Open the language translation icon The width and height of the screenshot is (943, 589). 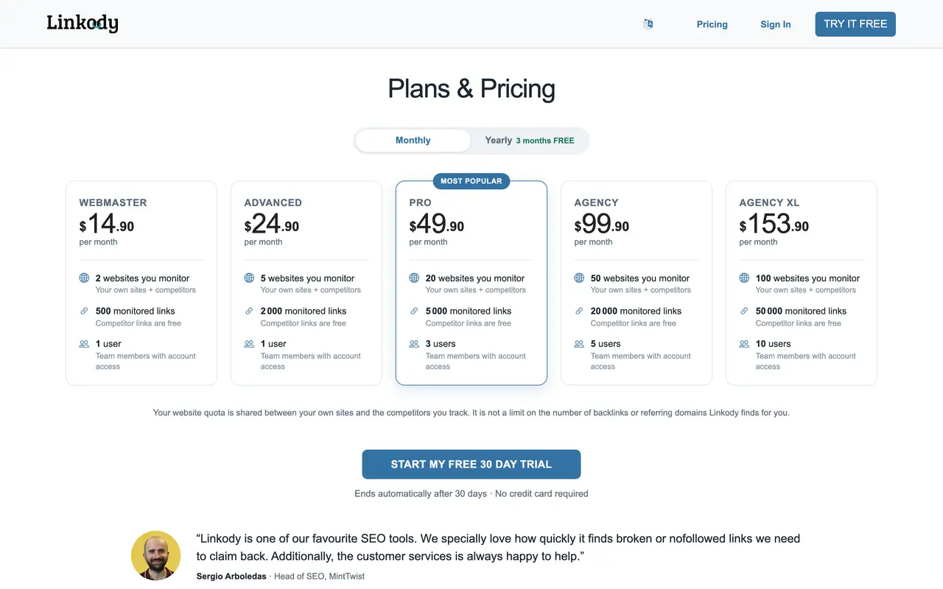point(648,24)
